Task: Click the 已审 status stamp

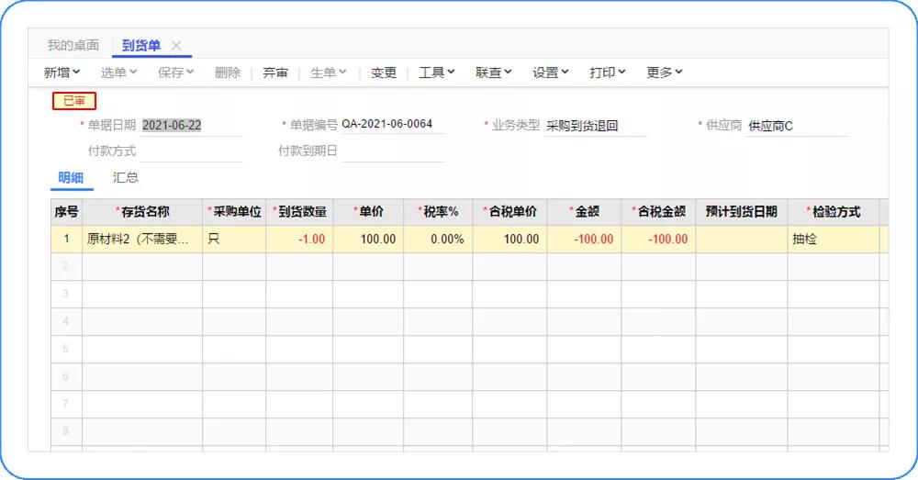Action: 74,101
